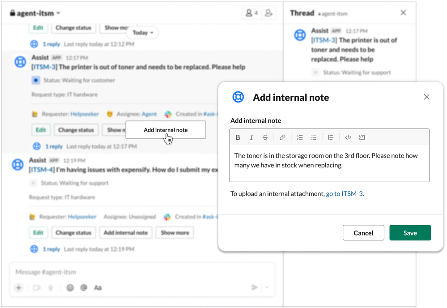Open Agent assignee profile link

(x=149, y=114)
